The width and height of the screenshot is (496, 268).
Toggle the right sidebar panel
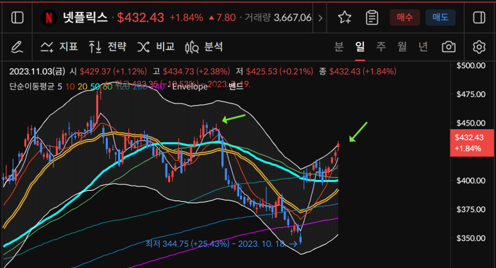[x=479, y=17]
